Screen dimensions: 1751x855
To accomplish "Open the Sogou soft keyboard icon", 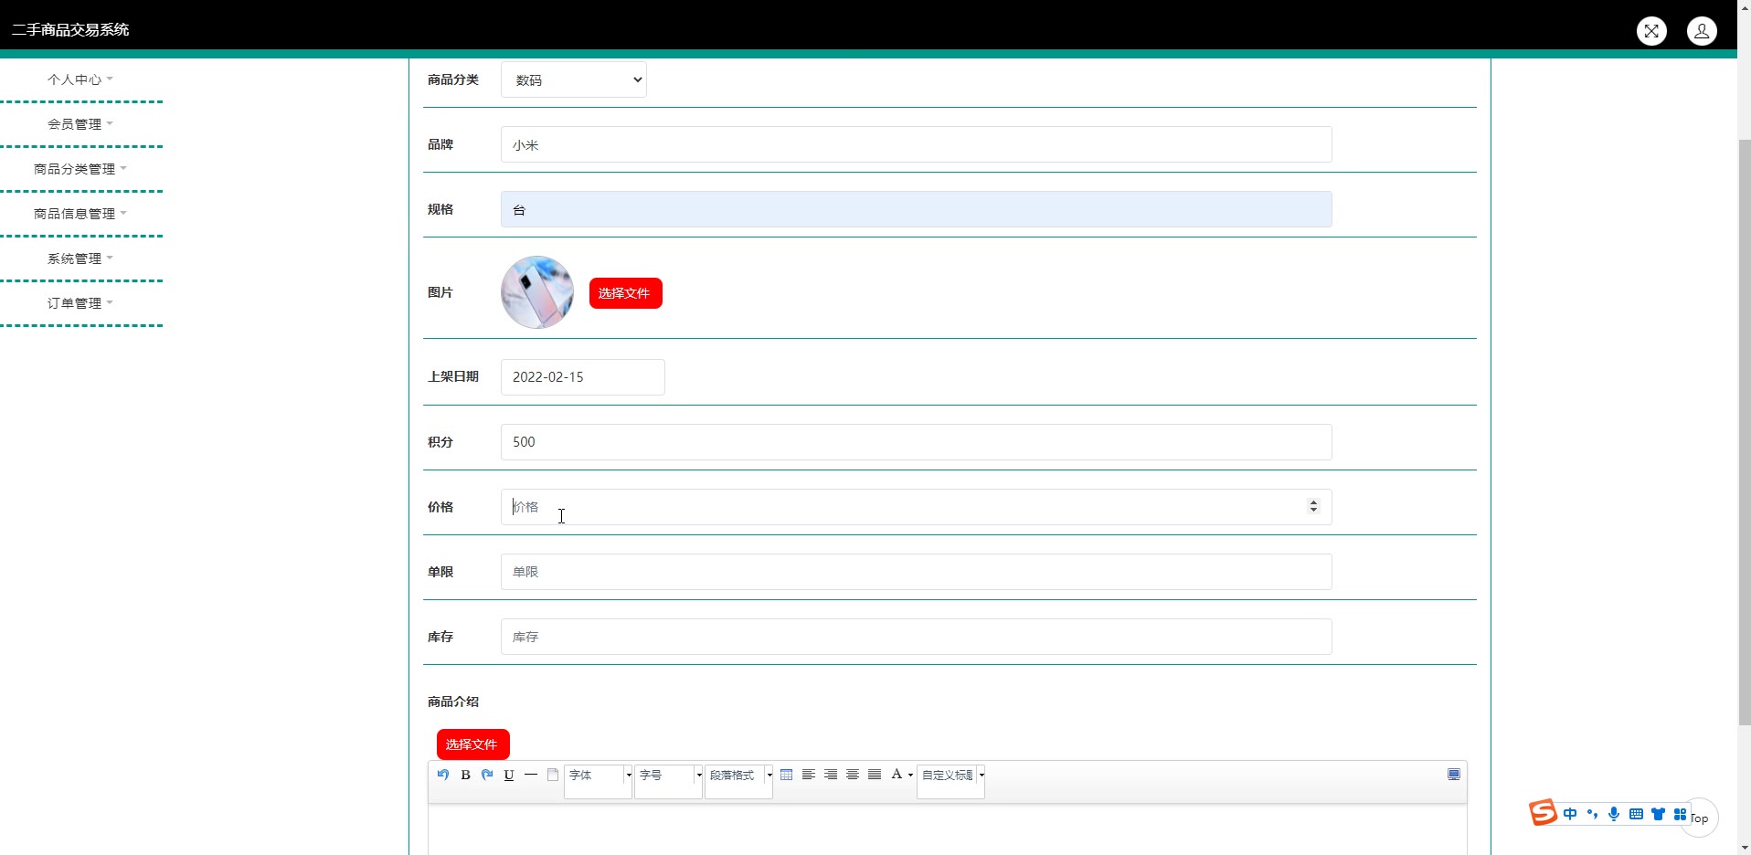I will (1636, 814).
